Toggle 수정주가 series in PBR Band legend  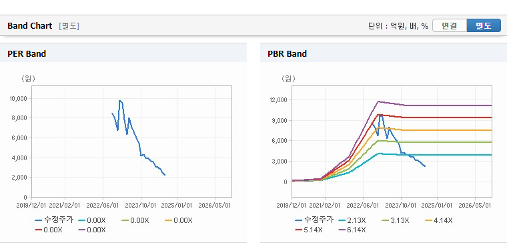314,220
